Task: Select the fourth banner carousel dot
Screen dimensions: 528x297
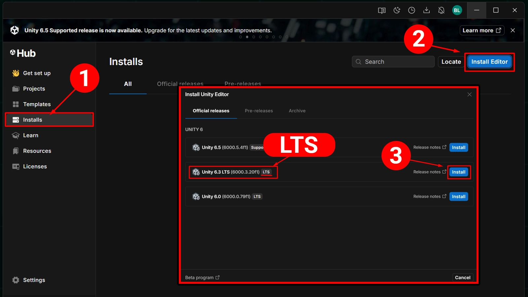Action: pyautogui.click(x=260, y=37)
